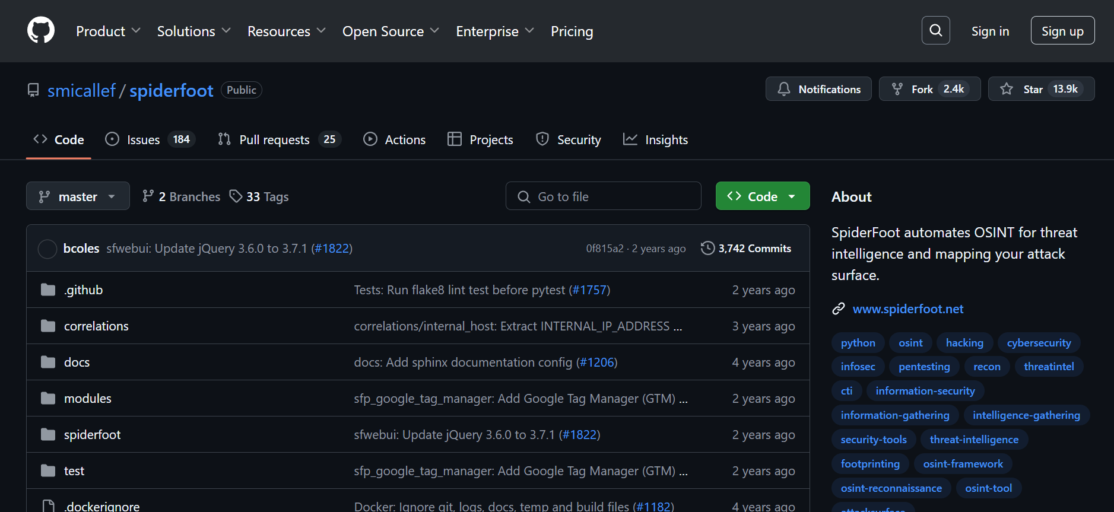Switch to the Security tab
Screen dimensions: 1114x512
[569, 139]
